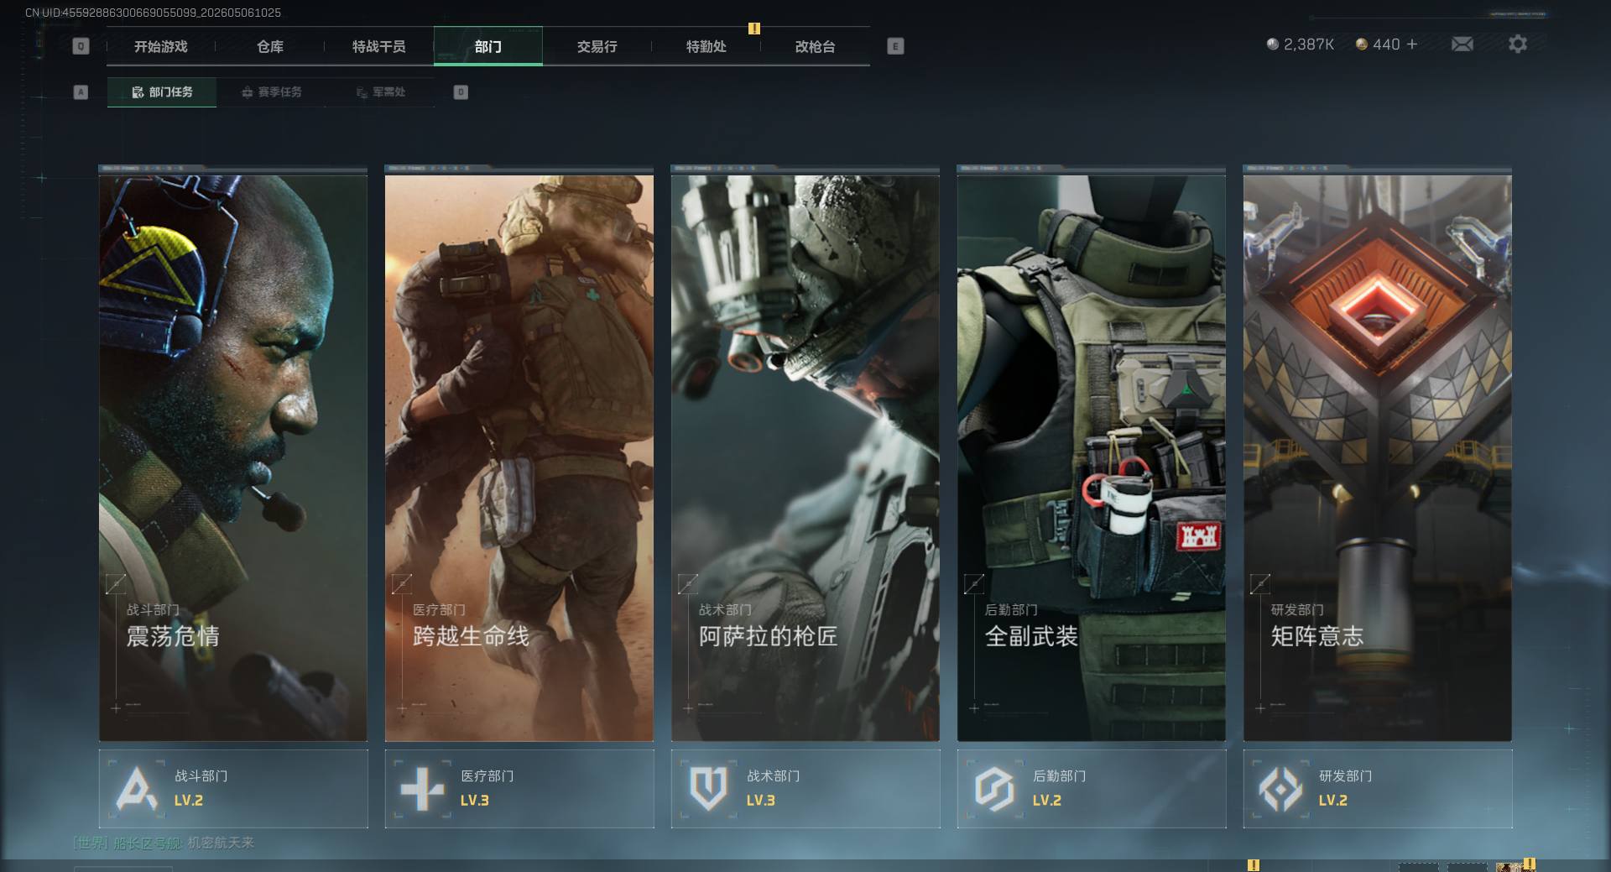Click the plus icon beside 440
1611x872 pixels.
[x=1412, y=44]
